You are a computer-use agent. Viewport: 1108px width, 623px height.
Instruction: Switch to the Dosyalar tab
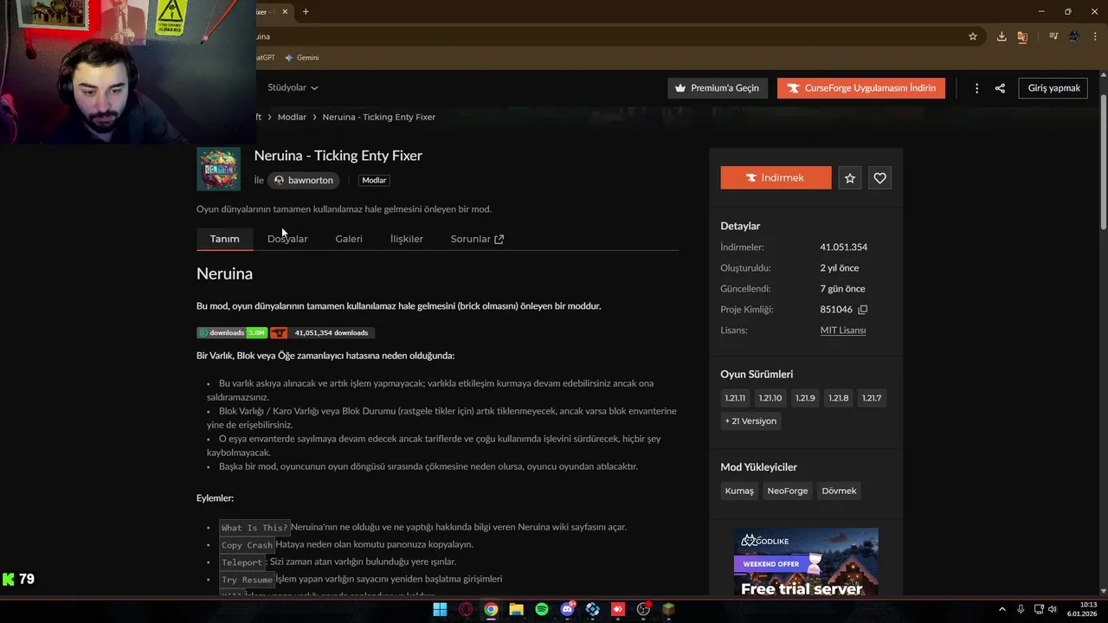click(x=287, y=239)
